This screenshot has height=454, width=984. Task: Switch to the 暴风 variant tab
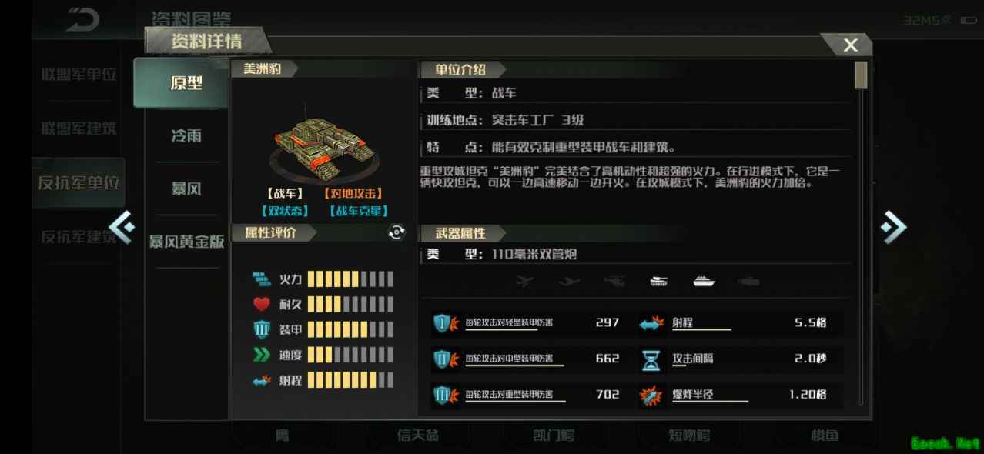tap(186, 189)
